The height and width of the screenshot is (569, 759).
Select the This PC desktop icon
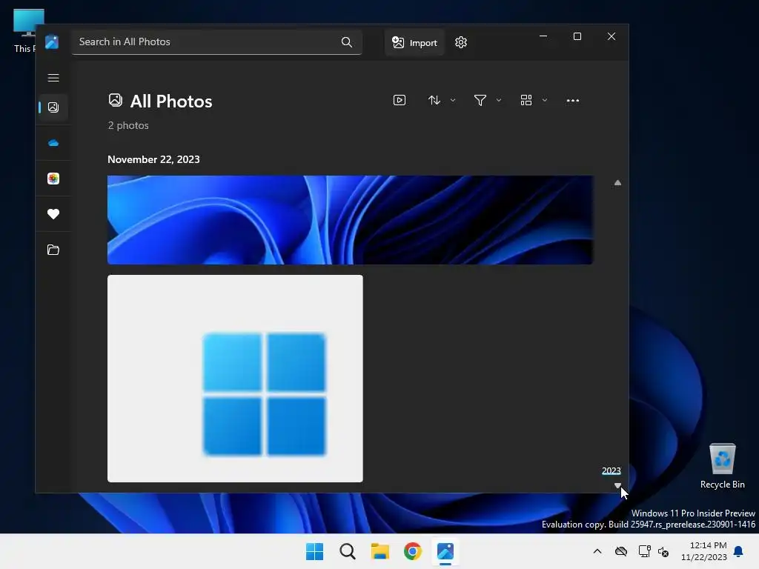25,31
